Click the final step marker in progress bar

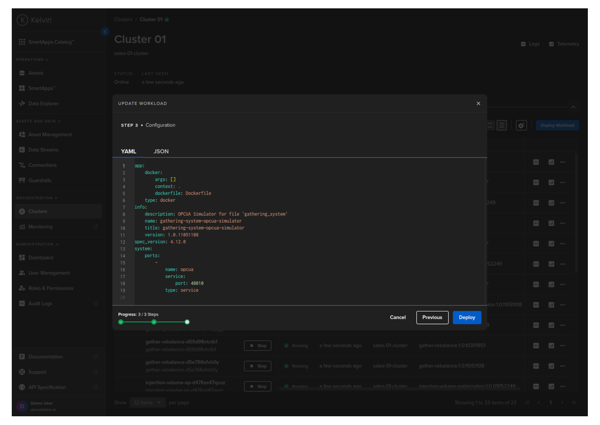tap(187, 322)
